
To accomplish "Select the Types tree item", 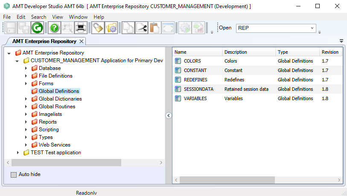I will (x=46, y=138).
